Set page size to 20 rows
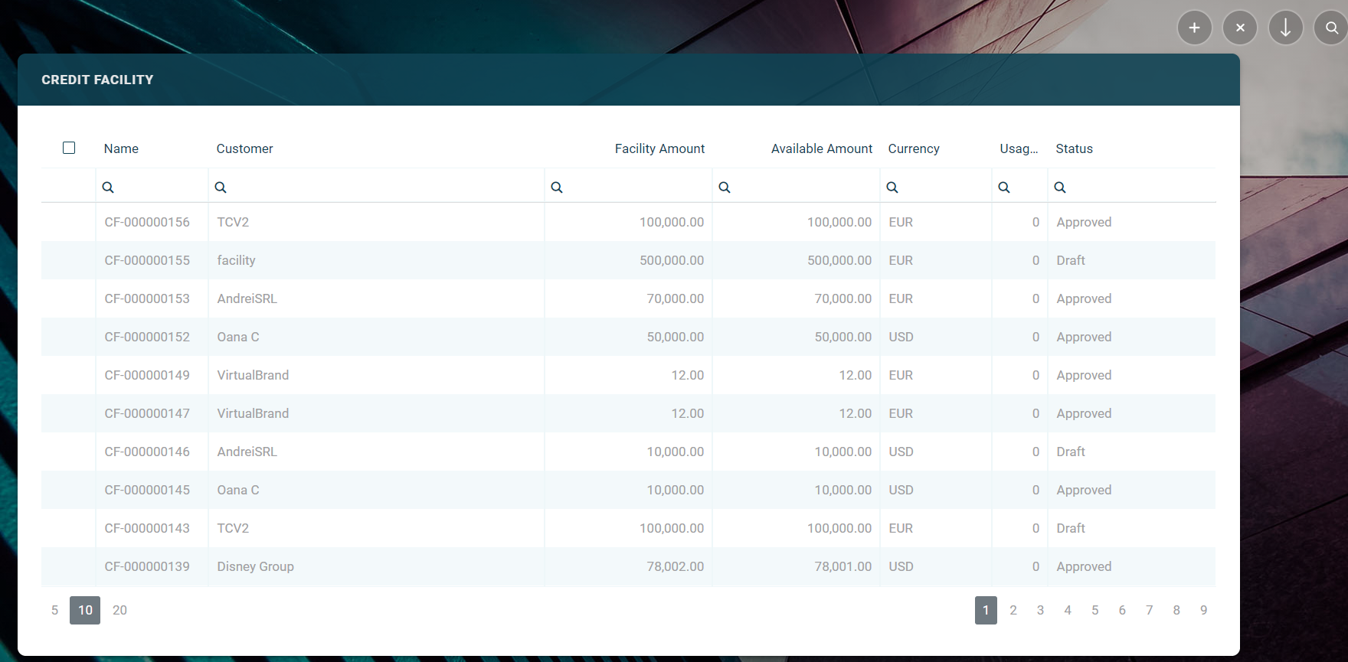 tap(119, 610)
